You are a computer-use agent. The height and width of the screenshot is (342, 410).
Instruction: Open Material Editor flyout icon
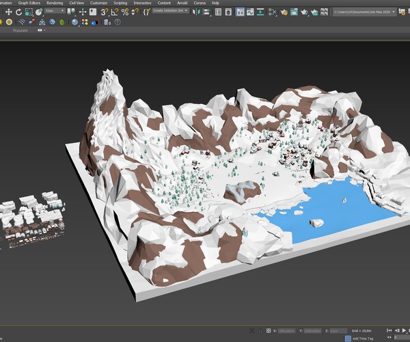pyautogui.click(x=272, y=12)
